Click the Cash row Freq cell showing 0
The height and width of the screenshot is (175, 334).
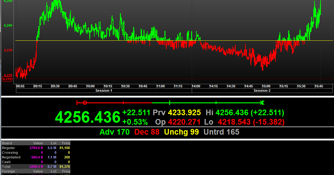point(69,162)
